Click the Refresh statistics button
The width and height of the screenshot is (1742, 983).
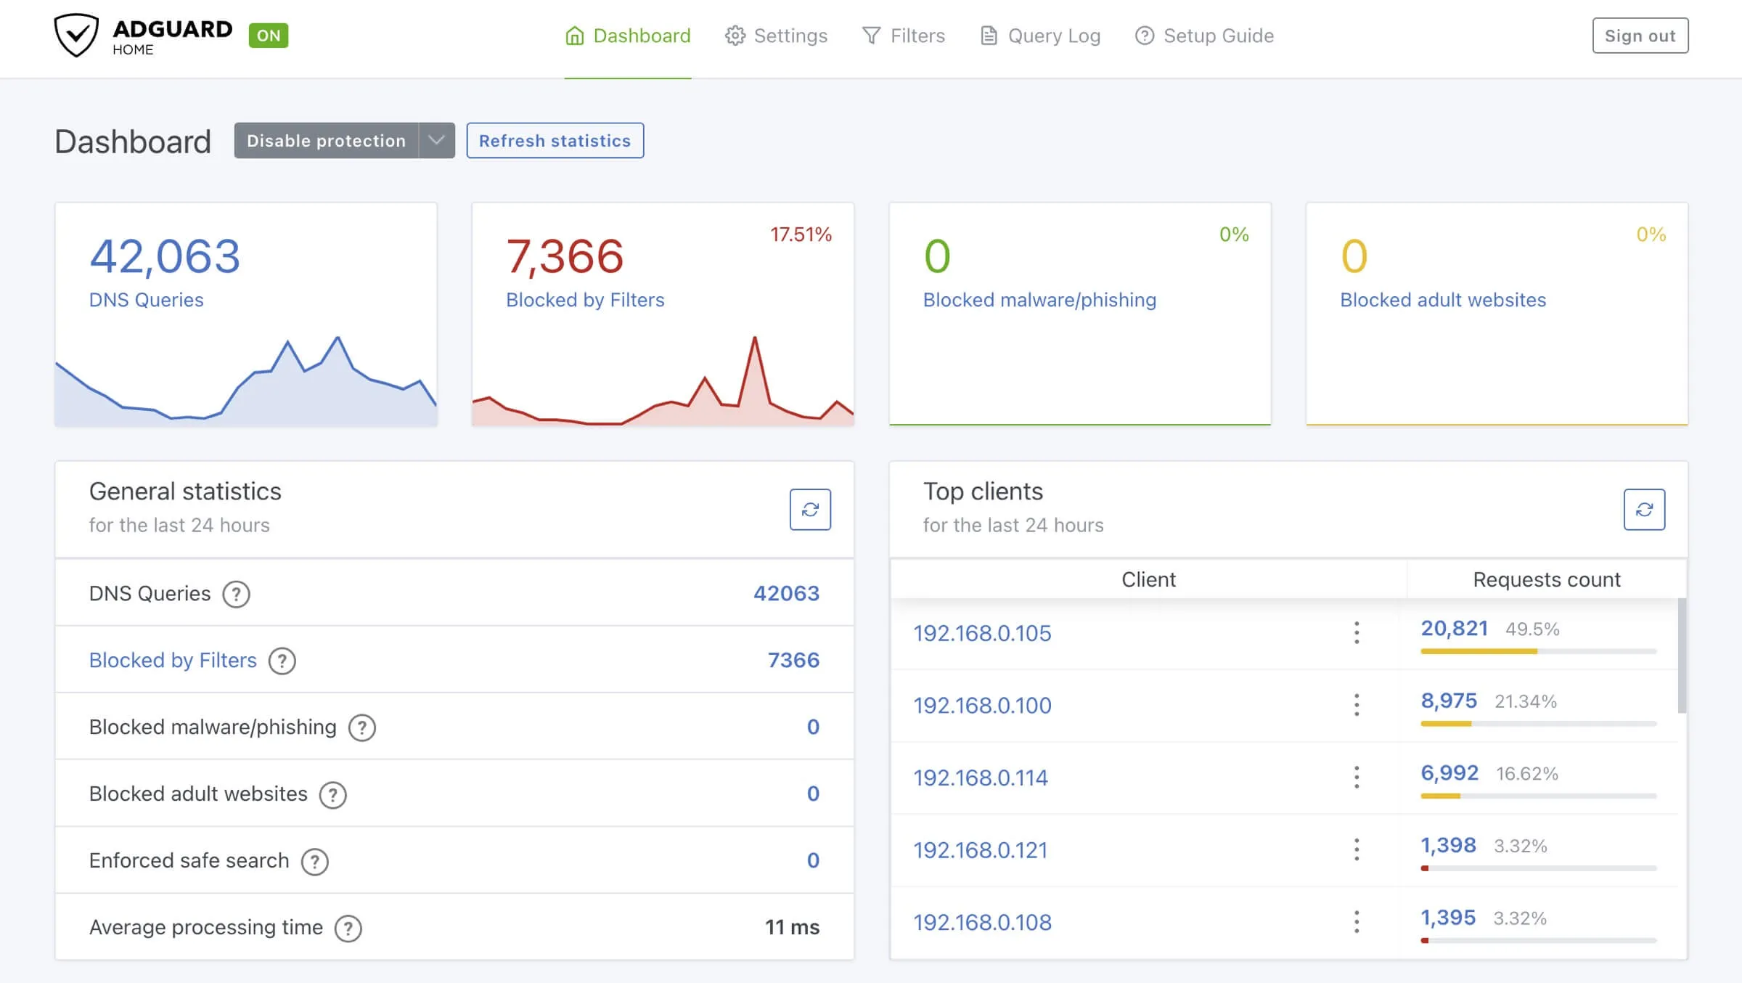555,140
